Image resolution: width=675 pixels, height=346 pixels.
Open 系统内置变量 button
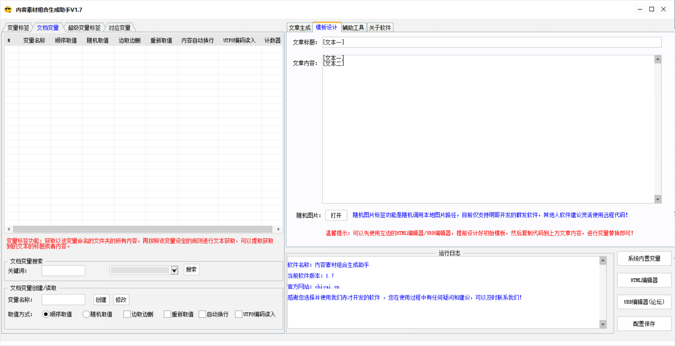644,259
